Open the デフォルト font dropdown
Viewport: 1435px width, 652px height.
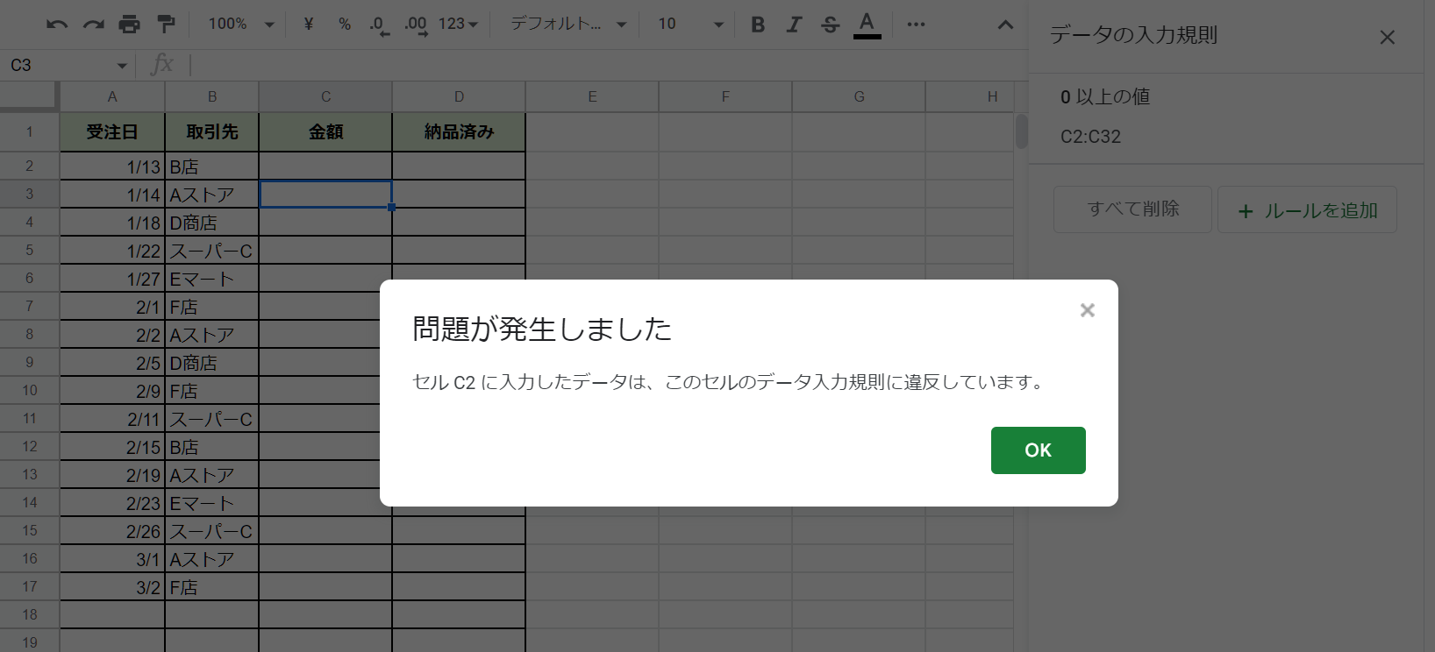tap(568, 25)
